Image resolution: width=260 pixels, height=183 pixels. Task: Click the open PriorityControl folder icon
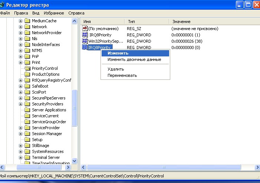[x=27, y=68]
